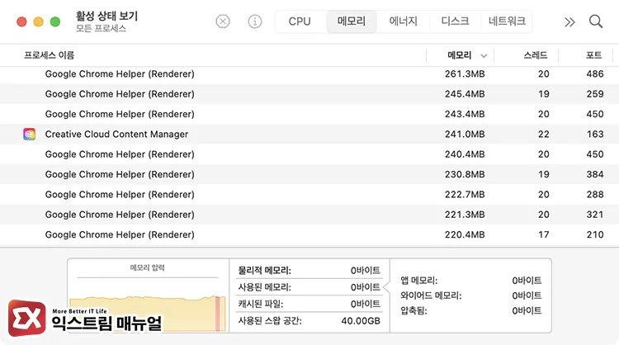Viewport: 619px width, 345px height.
Task: Click the Creative Cloud Content Manager icon
Action: 29,135
